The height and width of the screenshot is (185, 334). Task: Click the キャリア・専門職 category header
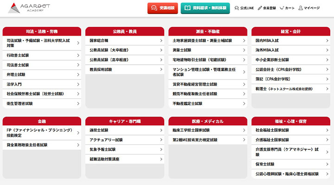tap(125, 121)
